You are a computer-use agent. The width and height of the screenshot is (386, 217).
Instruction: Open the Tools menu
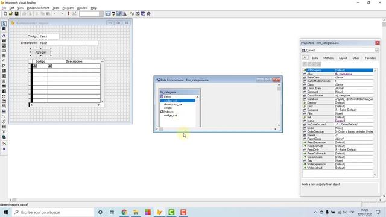pyautogui.click(x=56, y=8)
